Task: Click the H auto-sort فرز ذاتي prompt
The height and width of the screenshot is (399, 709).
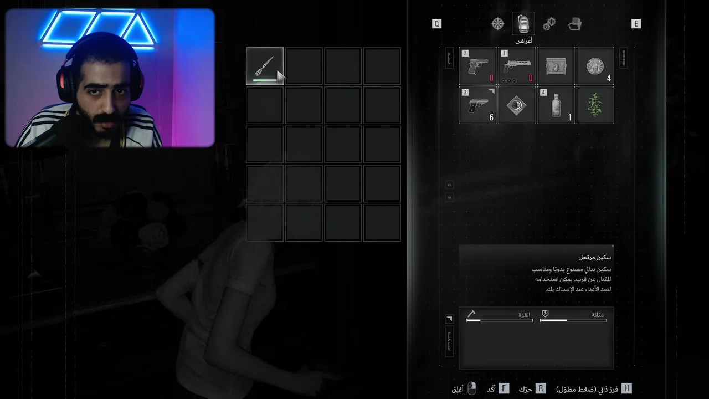Action: [x=593, y=389]
